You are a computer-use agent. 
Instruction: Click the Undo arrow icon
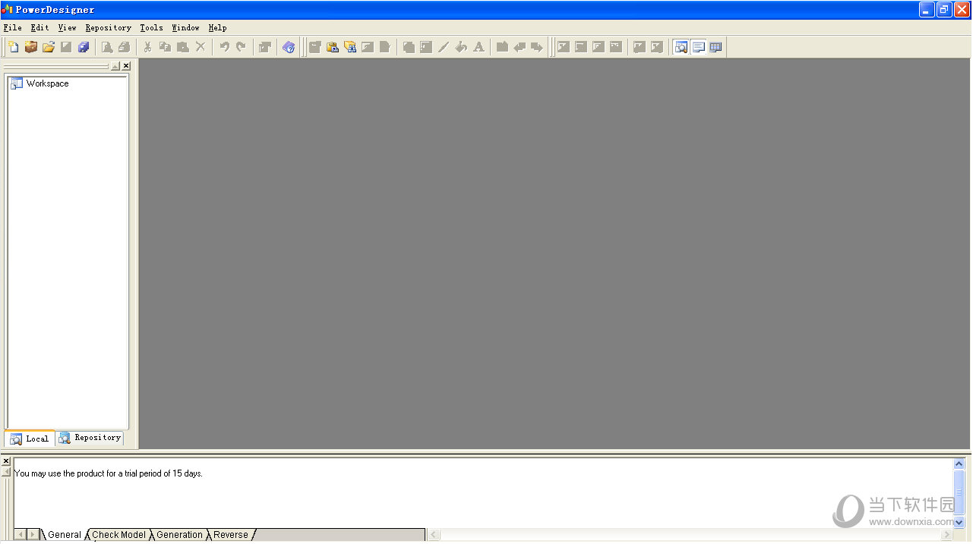pos(224,47)
